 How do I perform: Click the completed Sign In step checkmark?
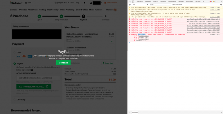[x=39, y=16]
